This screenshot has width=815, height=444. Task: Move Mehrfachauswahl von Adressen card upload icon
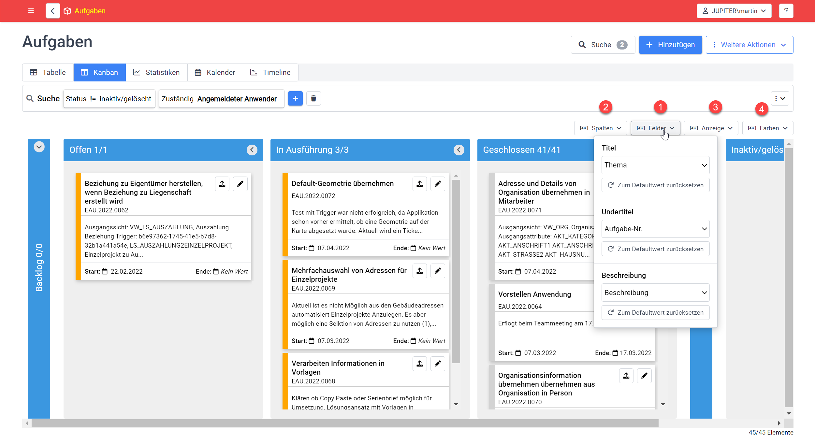[420, 271]
